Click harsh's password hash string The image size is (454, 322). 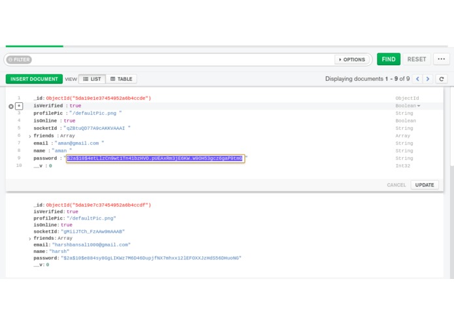coord(151,258)
